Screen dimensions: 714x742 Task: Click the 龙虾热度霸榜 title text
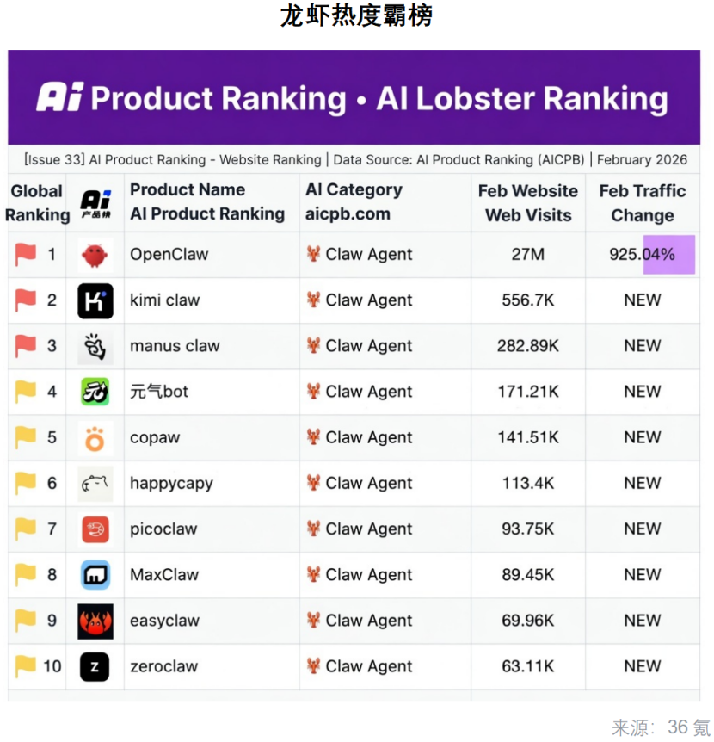tap(356, 16)
